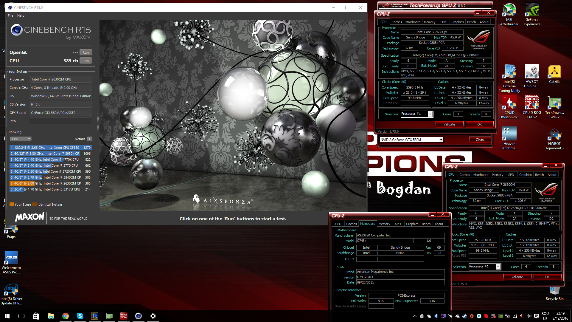Viewport: 572px width, 322px height.
Task: Open Task View on the taskbar
Action: (x=21, y=316)
